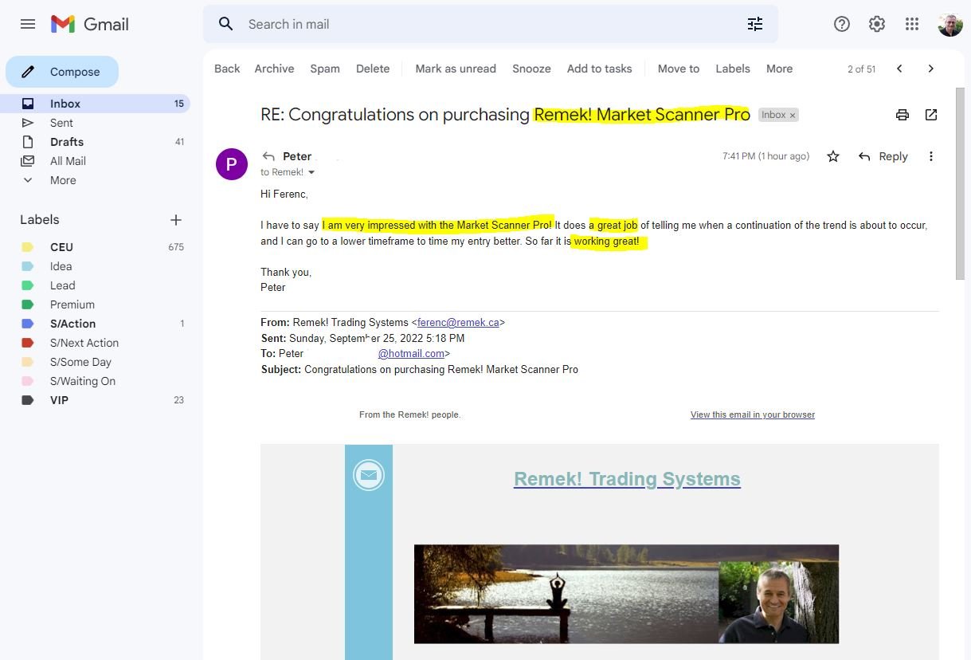Click the lake meditation banner image
971x660 pixels.
pos(626,594)
